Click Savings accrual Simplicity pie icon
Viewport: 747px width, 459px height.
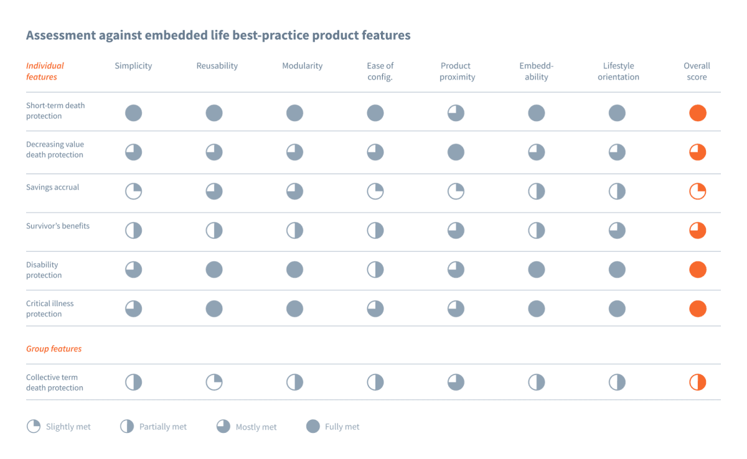pos(133,192)
